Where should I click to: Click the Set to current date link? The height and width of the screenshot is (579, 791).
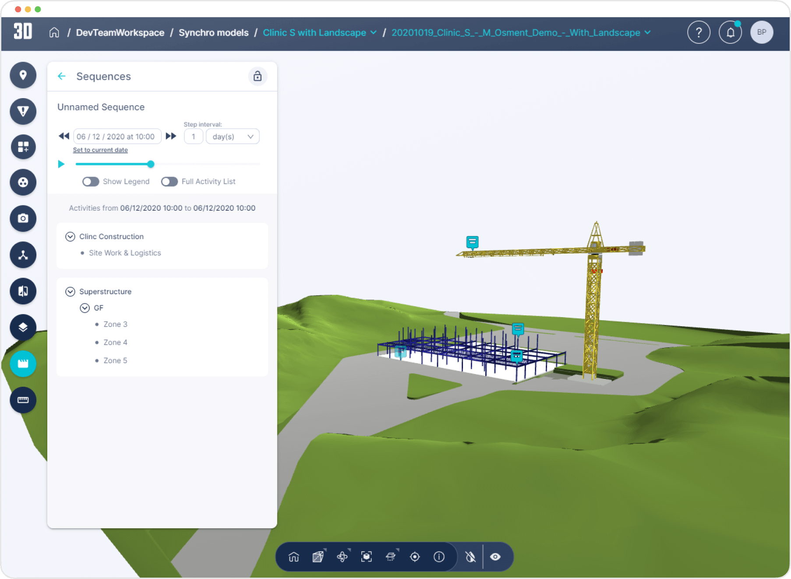(x=100, y=150)
